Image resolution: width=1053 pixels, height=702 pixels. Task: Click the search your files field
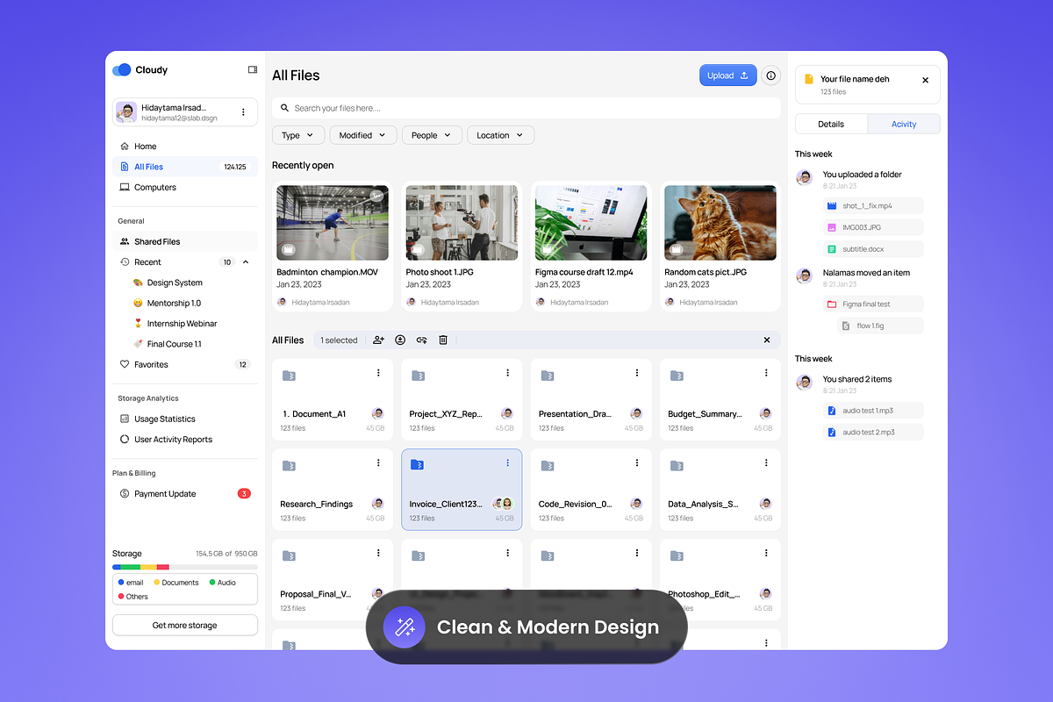click(526, 108)
